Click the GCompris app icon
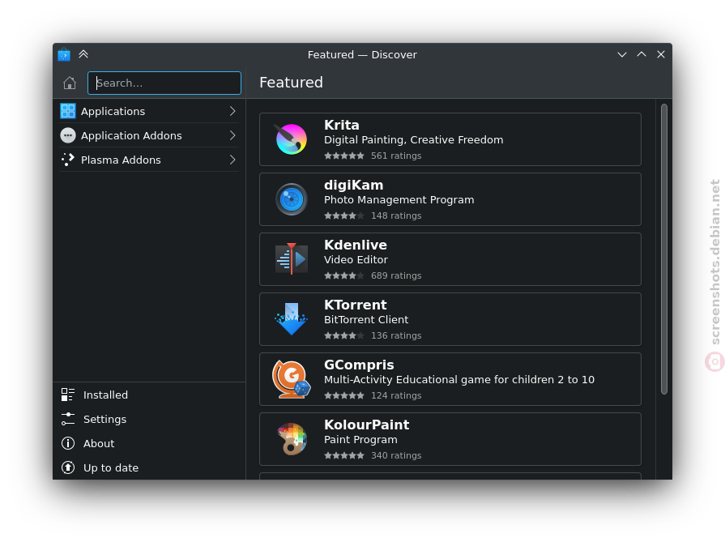 coord(292,379)
